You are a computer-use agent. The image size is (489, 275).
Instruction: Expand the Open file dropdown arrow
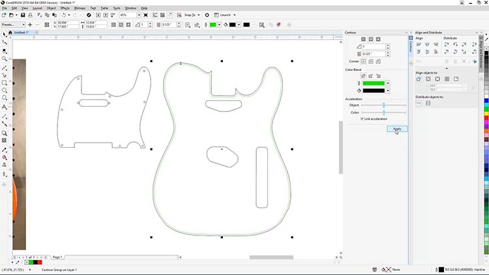click(16, 15)
